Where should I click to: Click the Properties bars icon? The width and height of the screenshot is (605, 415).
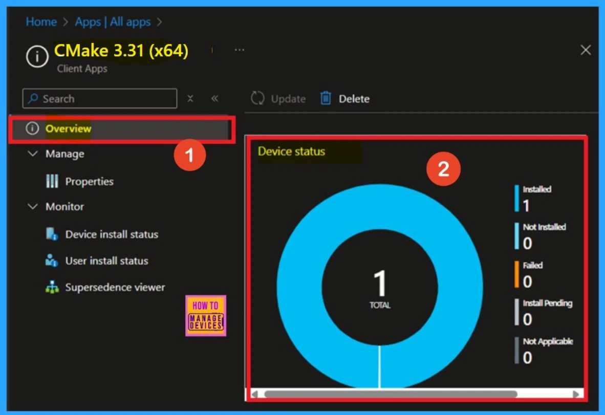click(x=52, y=181)
